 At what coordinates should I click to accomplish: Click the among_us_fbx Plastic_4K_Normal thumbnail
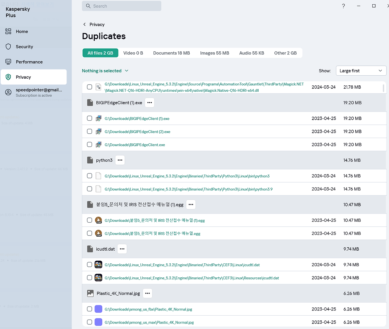coord(98,309)
